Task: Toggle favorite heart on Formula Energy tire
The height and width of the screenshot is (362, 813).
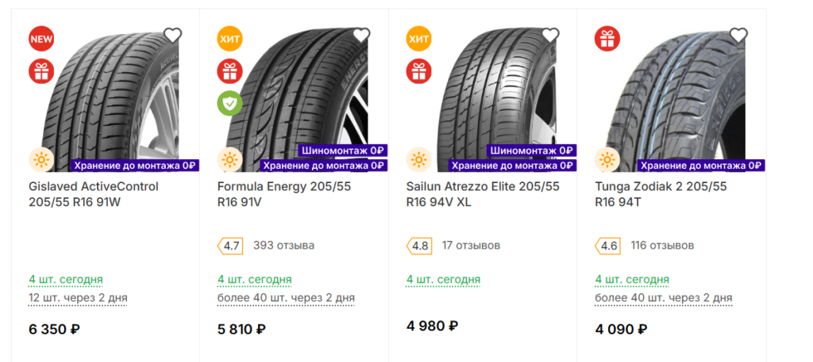Action: [361, 35]
